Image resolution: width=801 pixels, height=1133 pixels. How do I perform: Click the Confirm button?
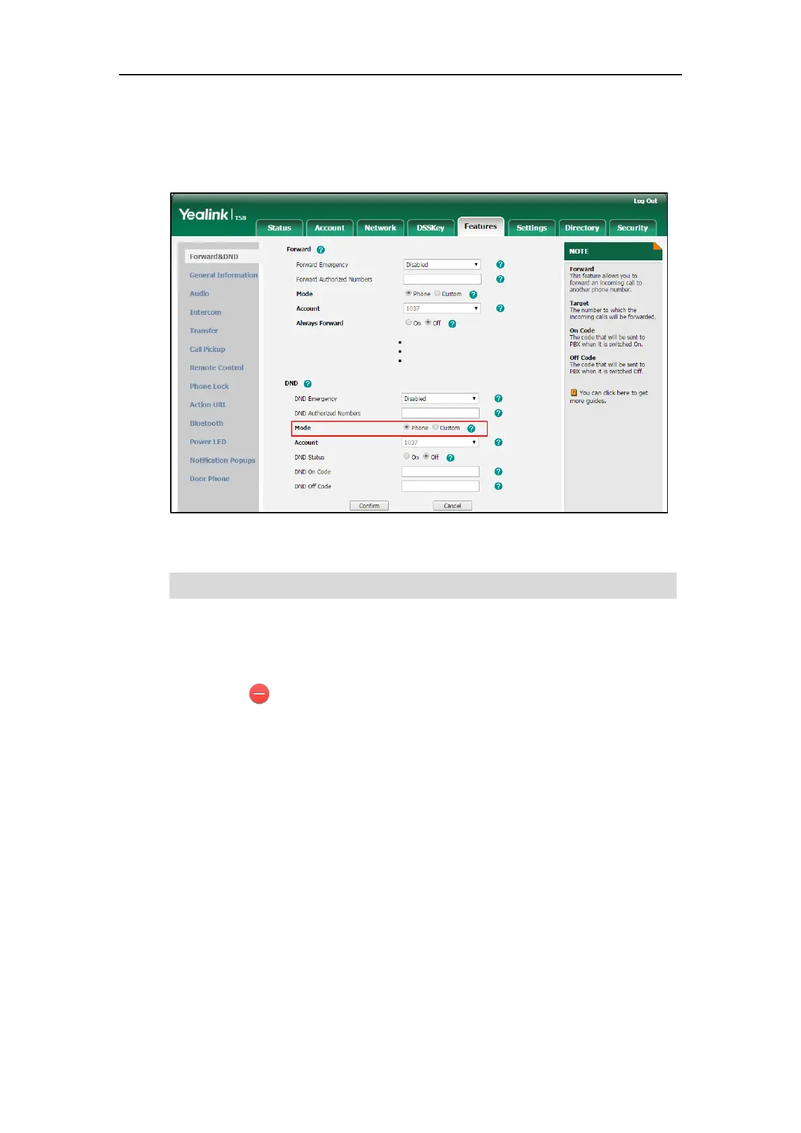point(369,506)
